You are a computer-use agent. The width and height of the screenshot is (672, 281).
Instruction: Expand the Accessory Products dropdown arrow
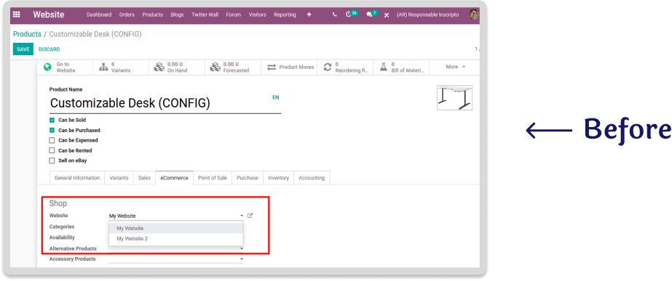click(242, 259)
